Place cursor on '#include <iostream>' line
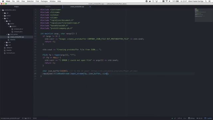Image resolution: width=213 pixels, height=120 pixels. (x=51, y=10)
